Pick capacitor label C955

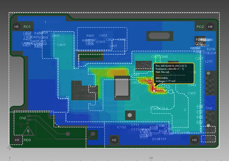(192, 93)
